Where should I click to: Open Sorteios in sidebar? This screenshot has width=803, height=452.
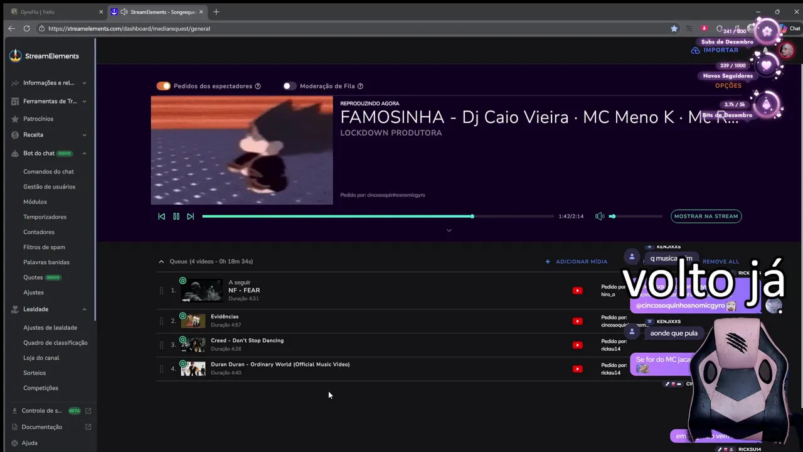tap(35, 373)
